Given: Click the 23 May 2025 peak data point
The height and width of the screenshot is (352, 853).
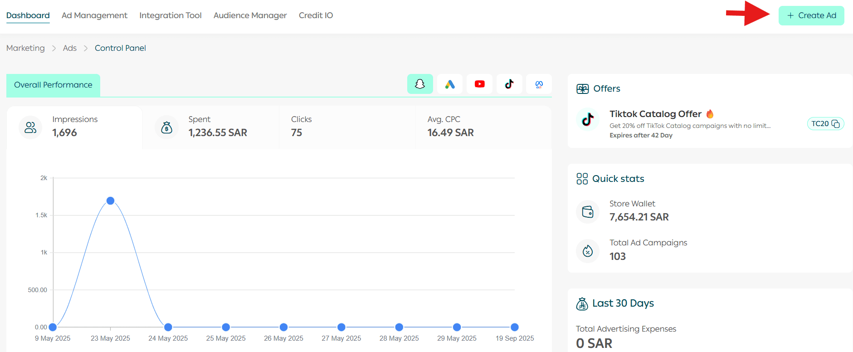Looking at the screenshot, I should pos(110,200).
